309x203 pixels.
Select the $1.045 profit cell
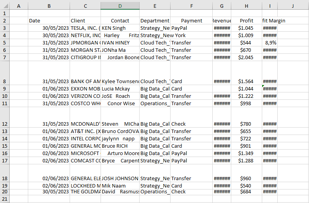246,28
